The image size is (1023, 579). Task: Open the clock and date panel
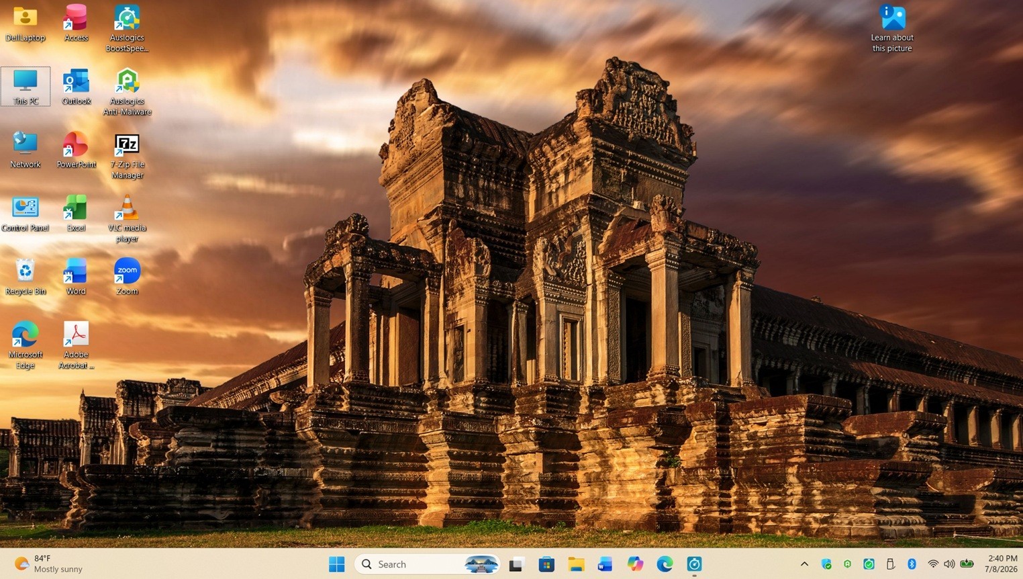(x=1002, y=564)
